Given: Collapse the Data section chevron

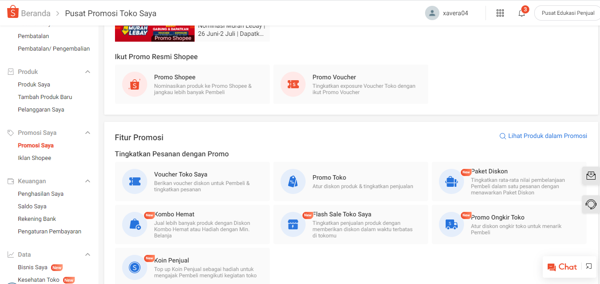Looking at the screenshot, I should pos(88,254).
